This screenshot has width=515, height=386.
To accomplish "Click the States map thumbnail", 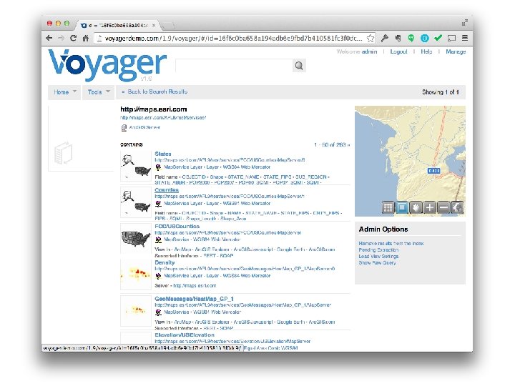I will tap(136, 166).
